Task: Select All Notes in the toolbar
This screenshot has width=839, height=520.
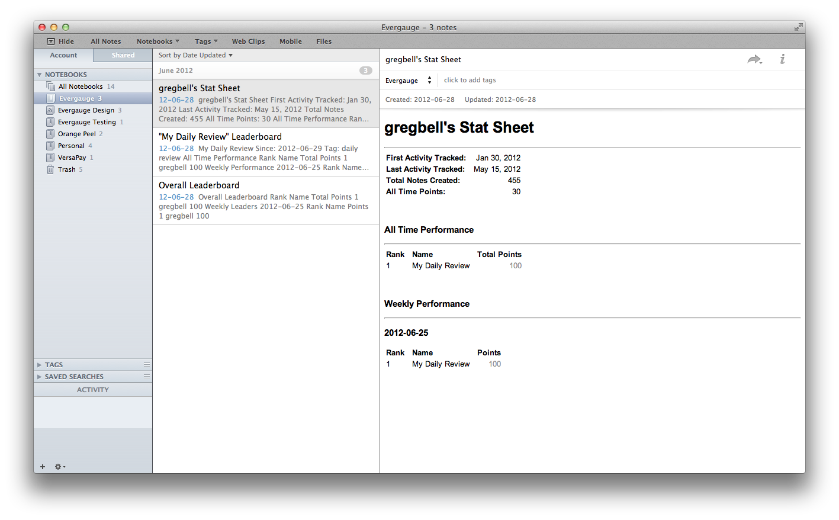Action: [106, 41]
